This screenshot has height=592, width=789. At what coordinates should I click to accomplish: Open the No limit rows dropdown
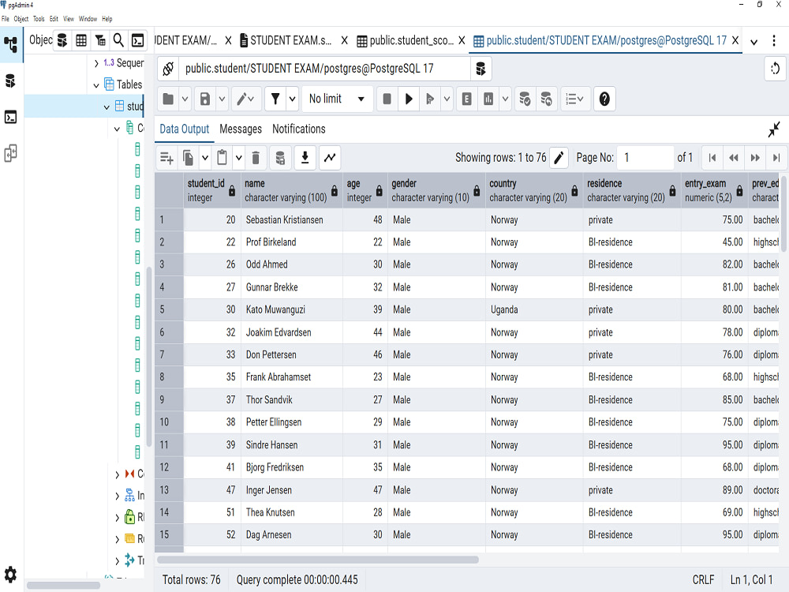point(337,99)
